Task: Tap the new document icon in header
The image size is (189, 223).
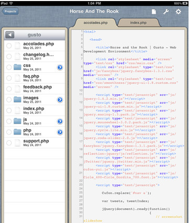Action: (154, 12)
